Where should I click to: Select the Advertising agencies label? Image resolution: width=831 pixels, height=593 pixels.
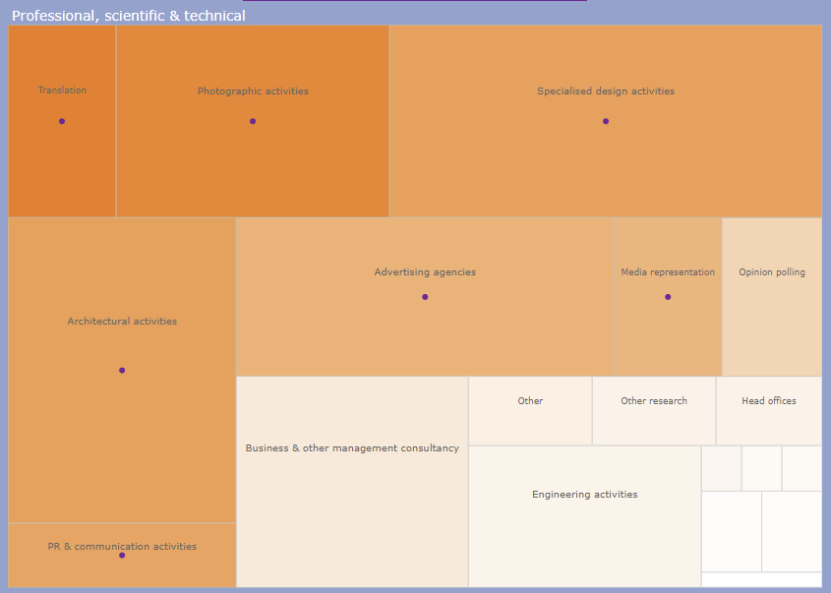(425, 272)
